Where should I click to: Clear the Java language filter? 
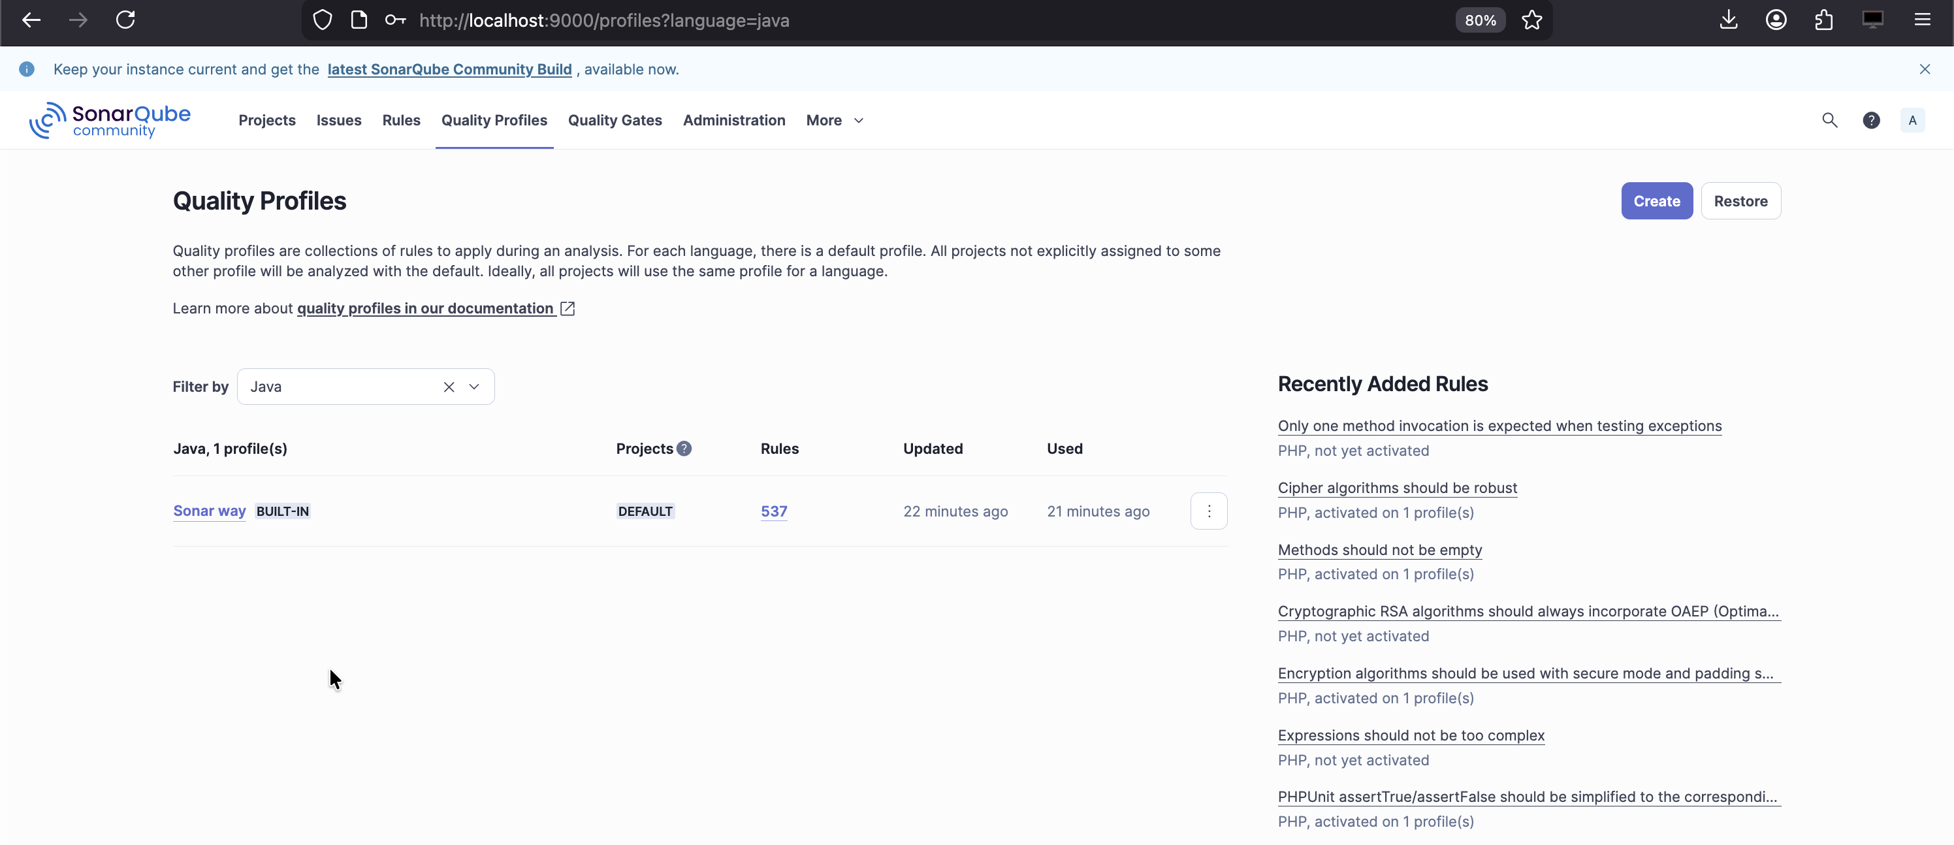(x=448, y=387)
